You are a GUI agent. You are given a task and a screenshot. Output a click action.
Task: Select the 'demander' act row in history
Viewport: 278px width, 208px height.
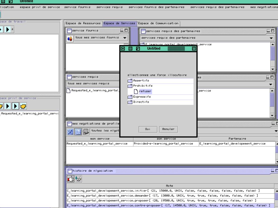170,196
